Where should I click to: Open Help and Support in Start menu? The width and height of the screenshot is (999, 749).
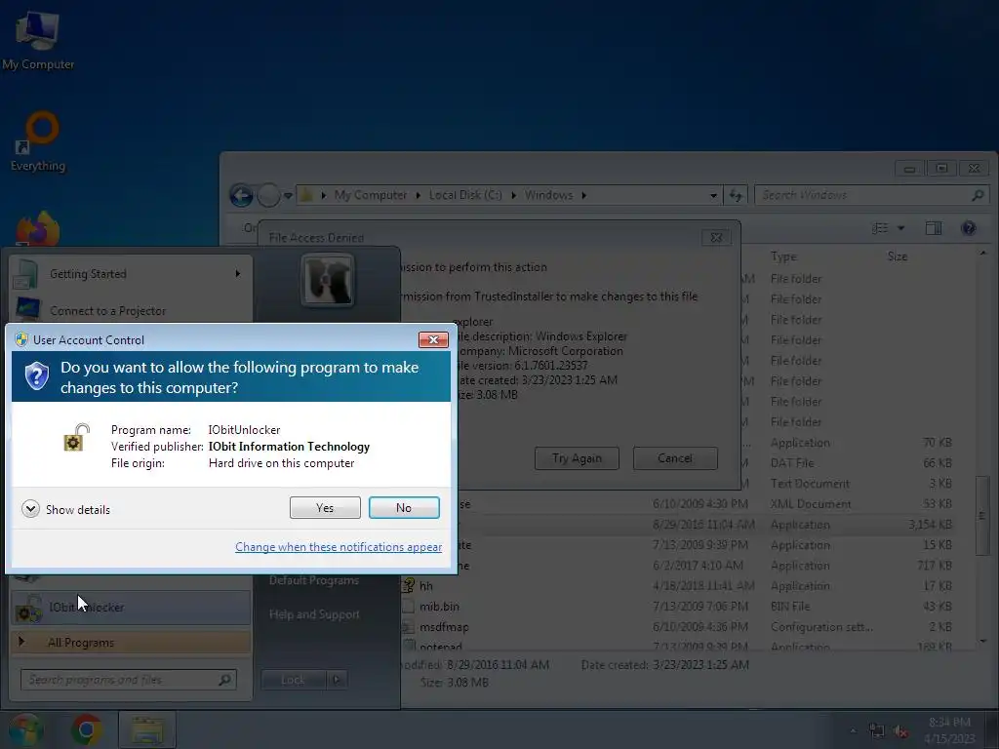pyautogui.click(x=314, y=614)
